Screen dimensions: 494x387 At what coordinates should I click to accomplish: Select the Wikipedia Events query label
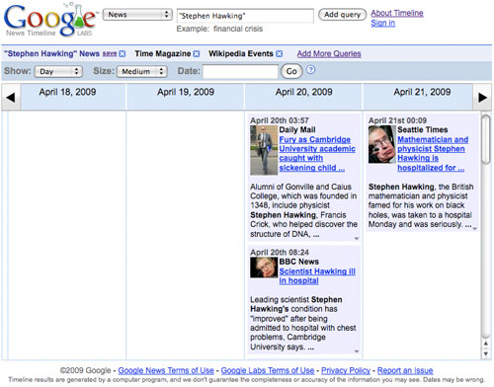(x=241, y=53)
